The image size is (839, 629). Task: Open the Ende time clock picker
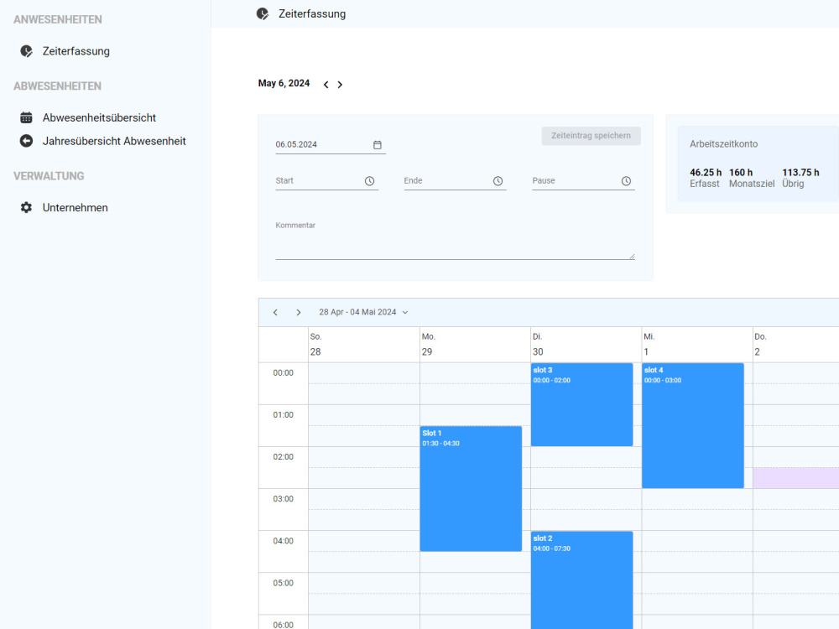pyautogui.click(x=498, y=181)
